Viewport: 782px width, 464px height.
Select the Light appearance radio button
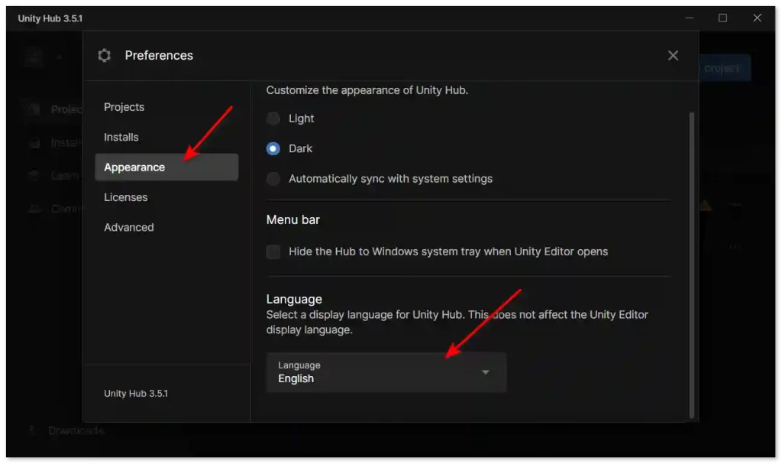click(x=273, y=118)
